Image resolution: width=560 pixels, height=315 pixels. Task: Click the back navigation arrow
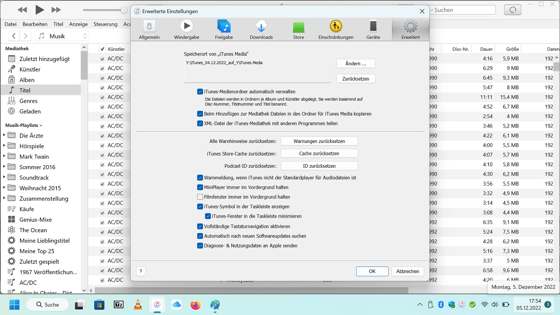pos(14,36)
